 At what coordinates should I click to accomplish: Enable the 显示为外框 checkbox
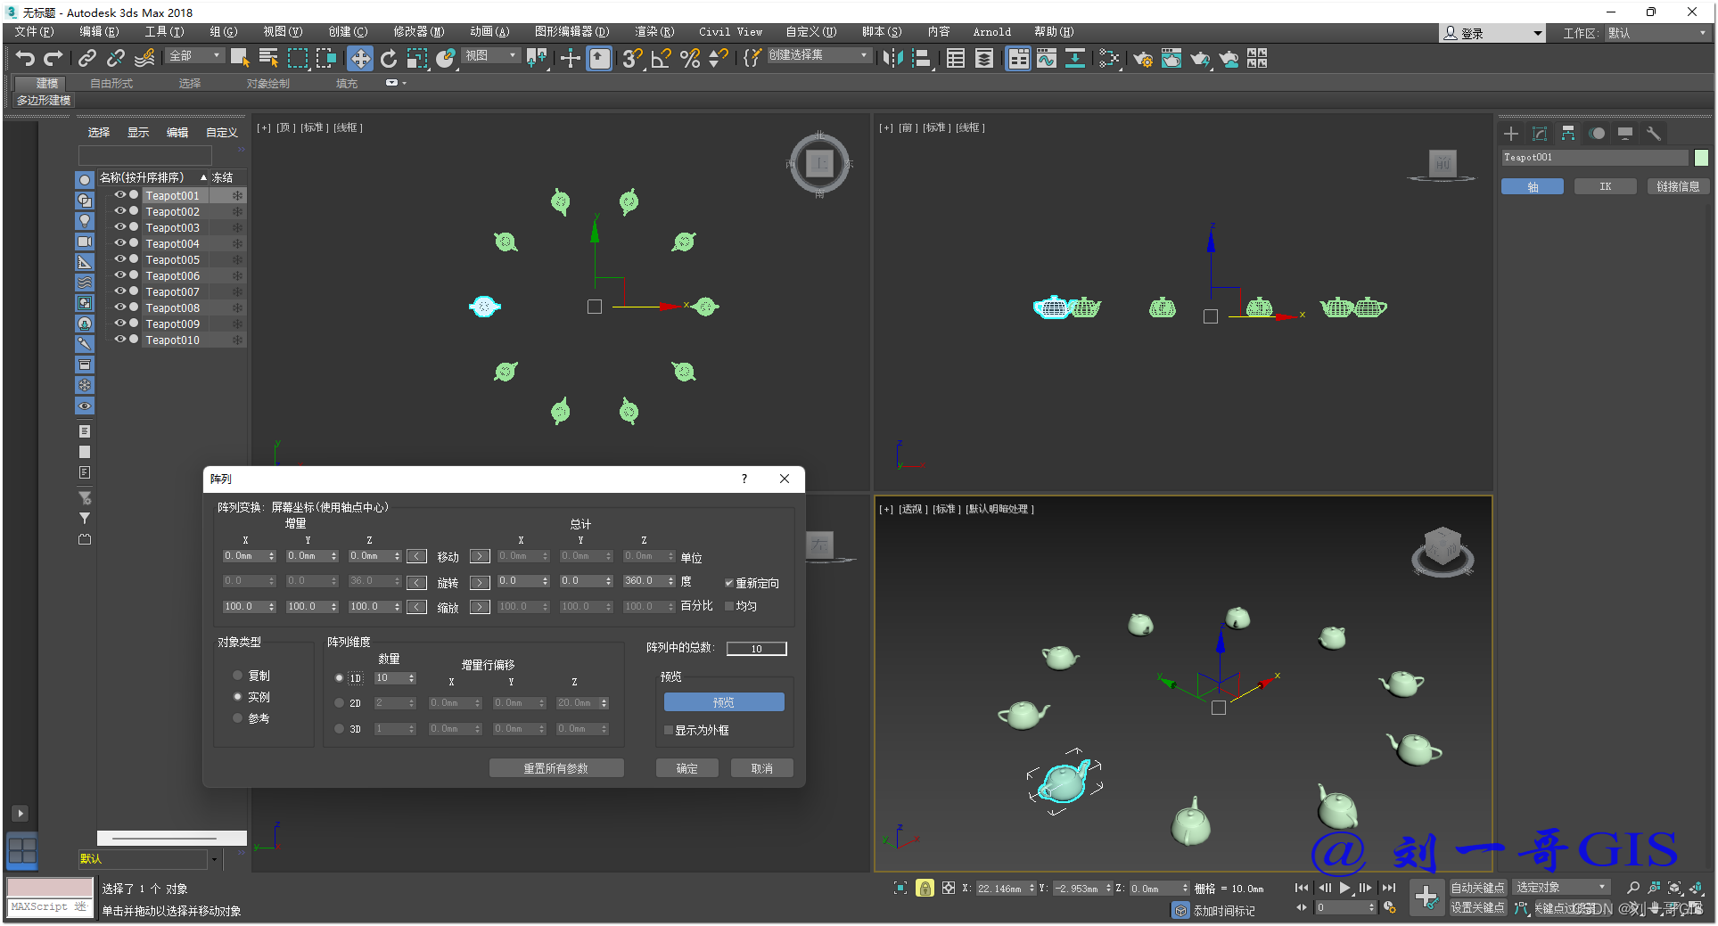point(669,730)
